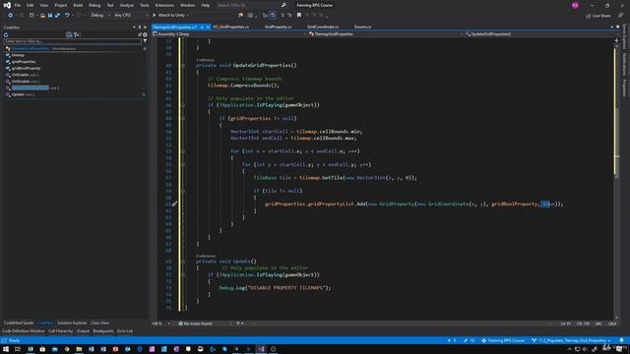The image size is (630, 354).
Task: Open the Attach to Unity dropdown arrow
Action: [188, 16]
